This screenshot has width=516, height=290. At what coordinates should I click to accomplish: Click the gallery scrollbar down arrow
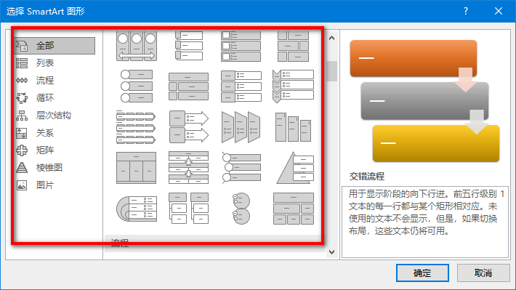331,252
